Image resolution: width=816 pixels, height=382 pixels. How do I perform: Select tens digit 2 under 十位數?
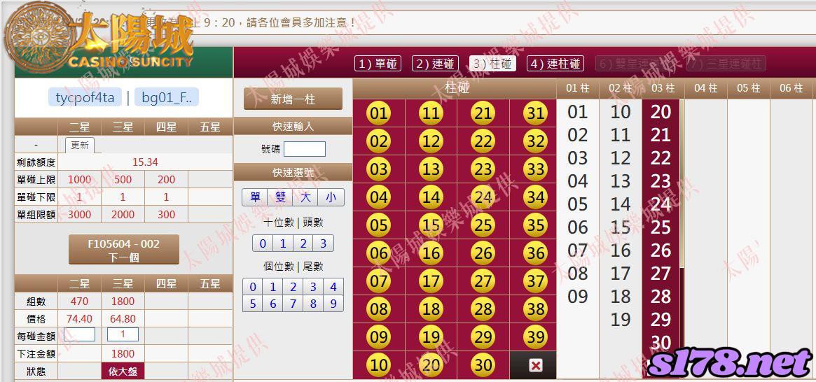(303, 243)
